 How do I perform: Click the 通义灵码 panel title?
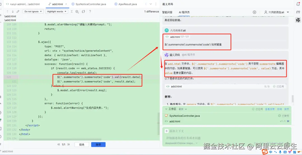point(167,4)
